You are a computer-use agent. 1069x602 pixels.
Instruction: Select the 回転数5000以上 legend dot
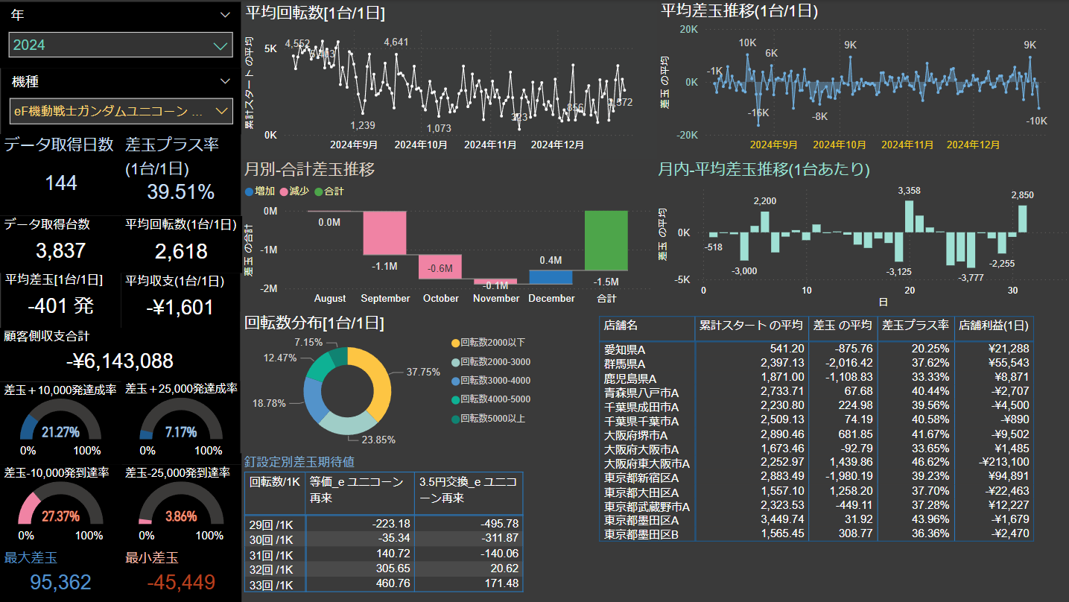point(455,419)
